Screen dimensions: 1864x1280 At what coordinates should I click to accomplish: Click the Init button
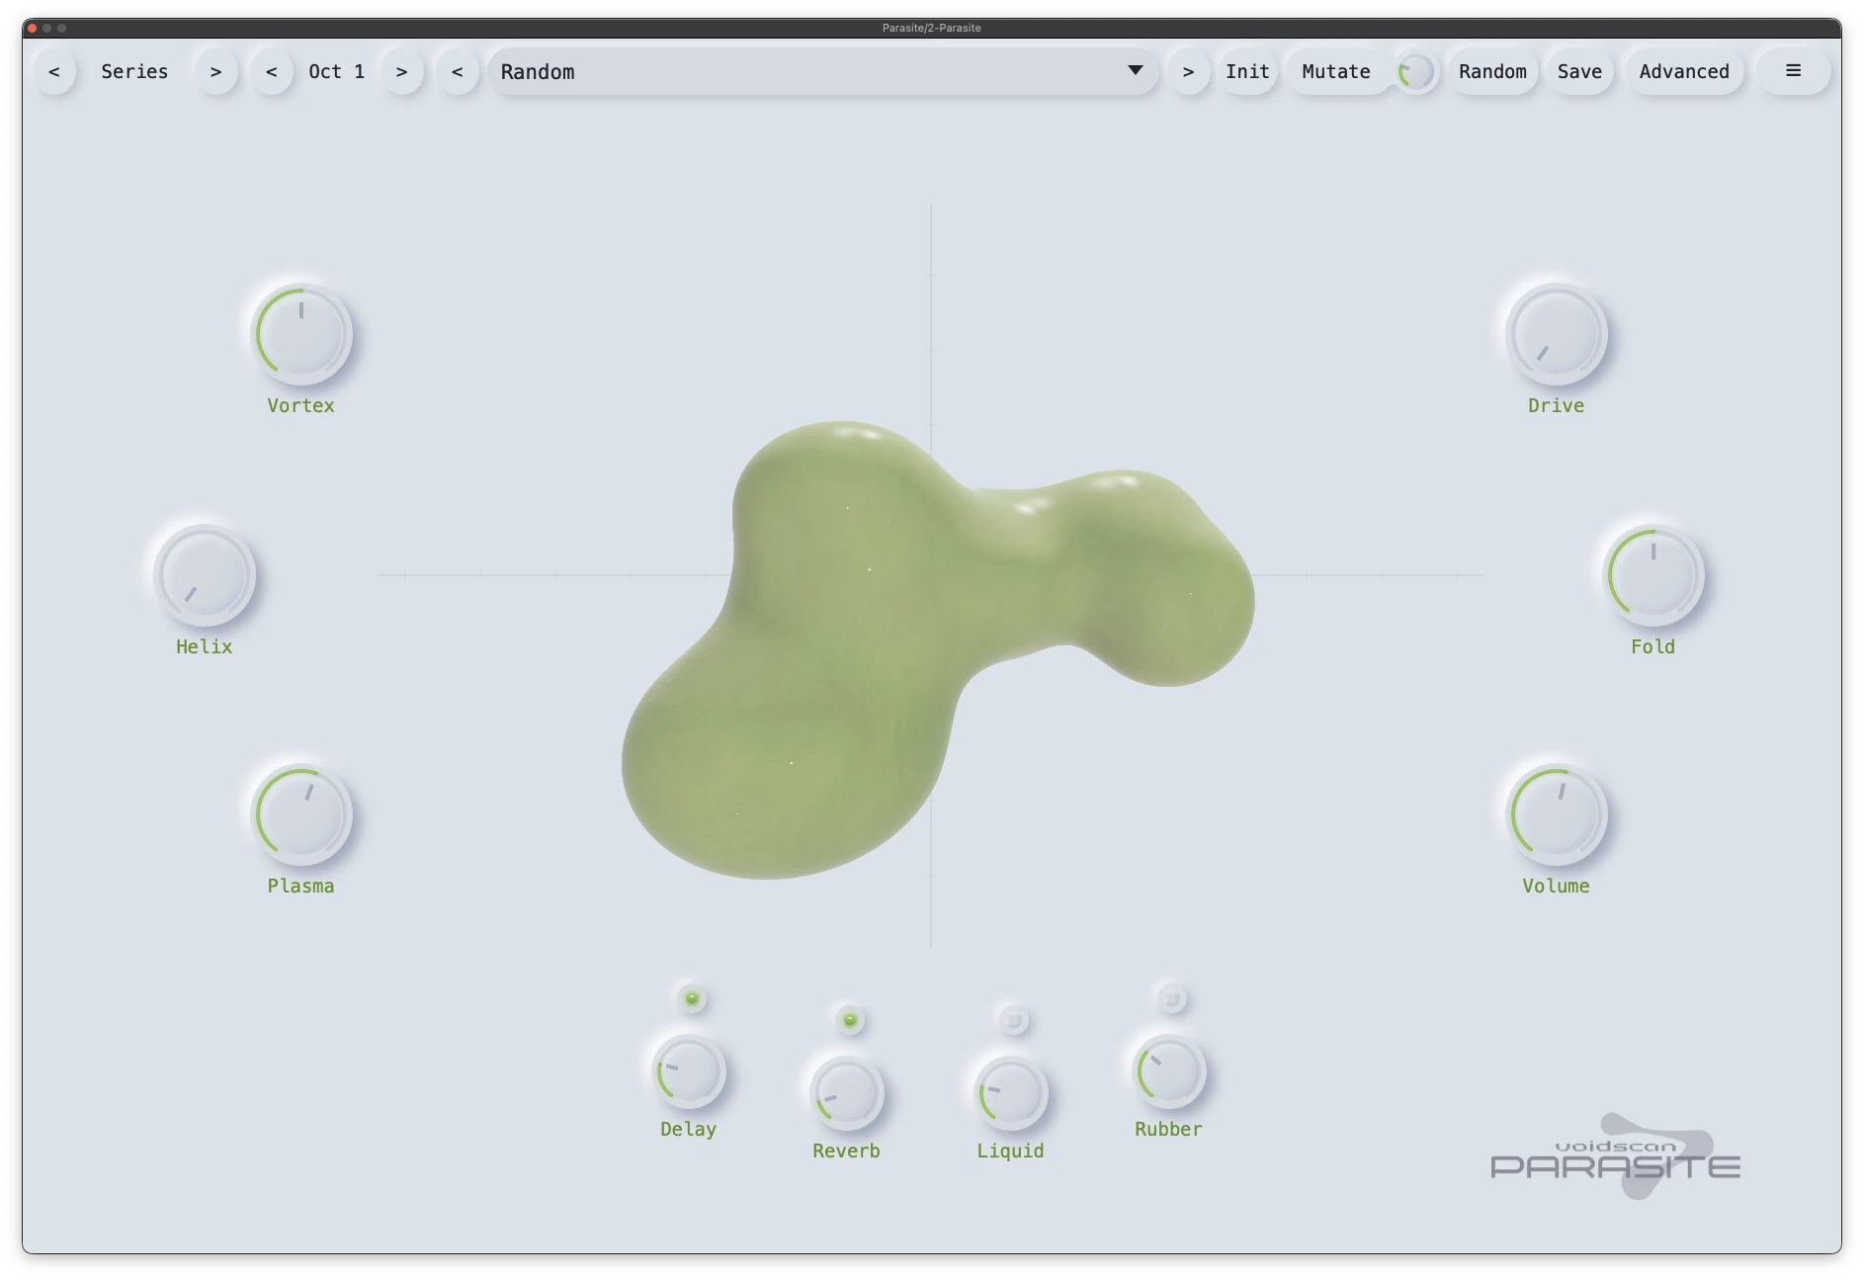[1247, 72]
